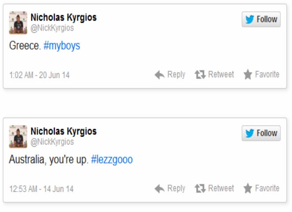Click the retweet icon on the Greece tweet
292x212 pixels.
(200, 75)
